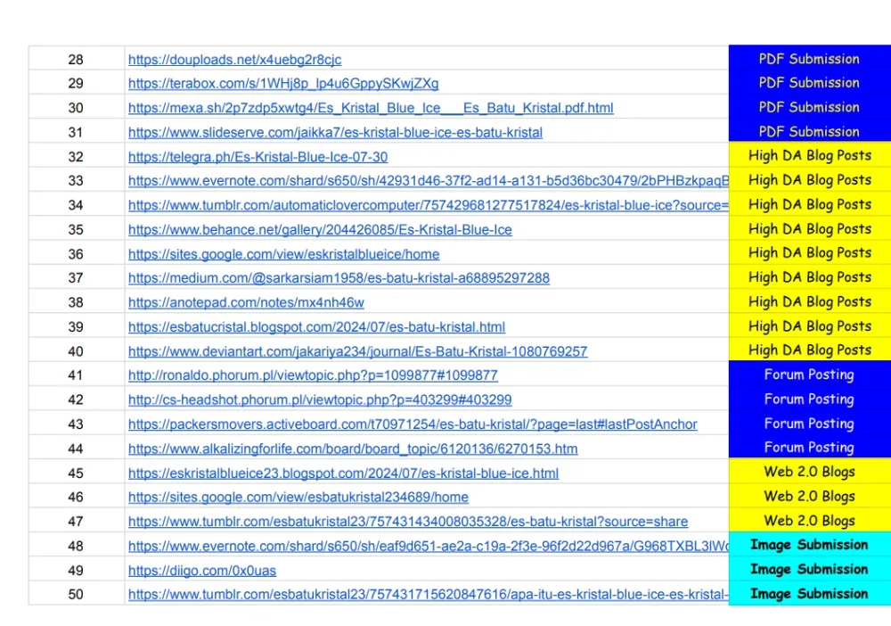891x626 pixels.
Task: Open the tumblr automaticlovercomputer link
Action: point(429,205)
